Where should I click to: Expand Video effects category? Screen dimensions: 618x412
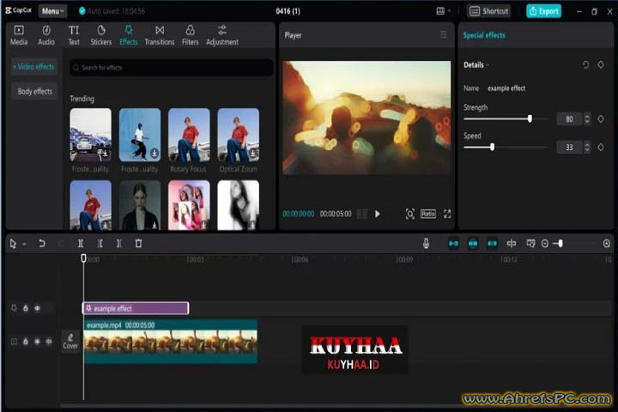click(33, 67)
